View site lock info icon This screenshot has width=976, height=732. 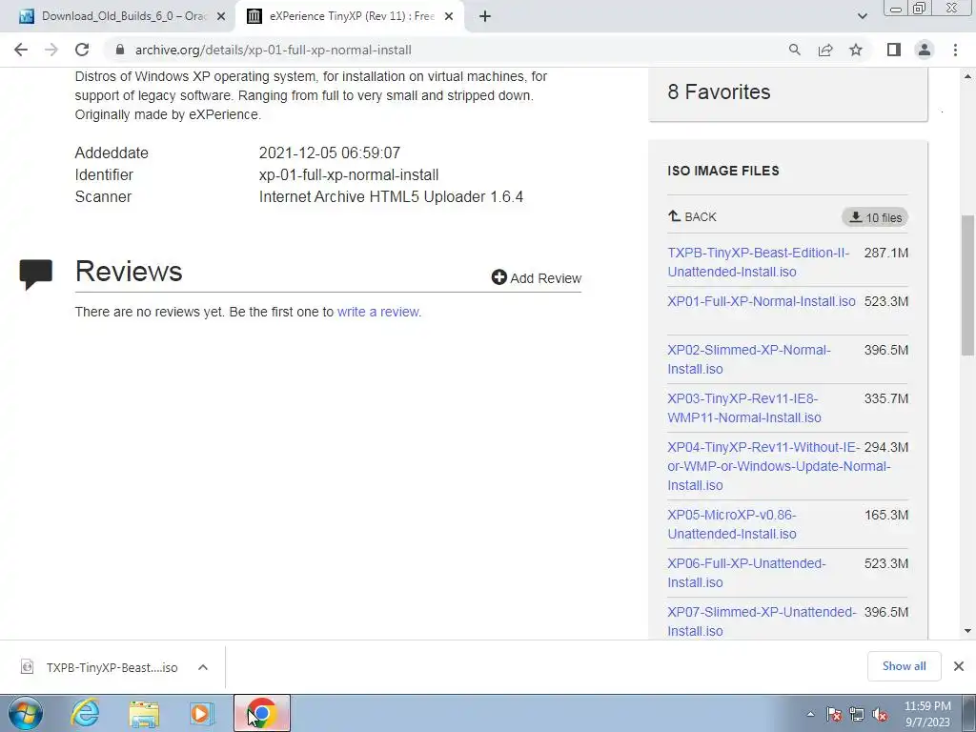coord(120,50)
